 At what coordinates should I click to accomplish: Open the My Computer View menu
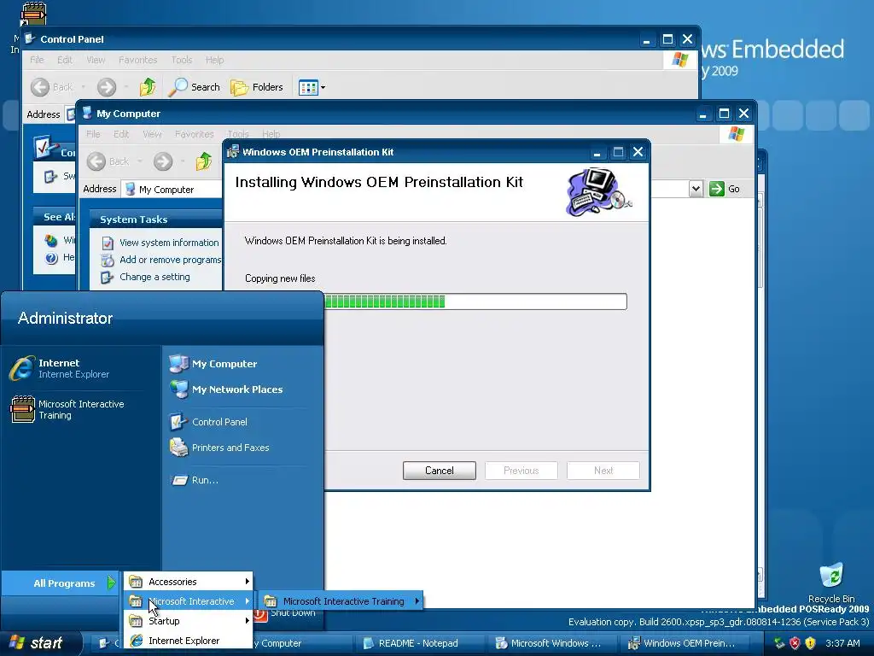[x=152, y=134]
